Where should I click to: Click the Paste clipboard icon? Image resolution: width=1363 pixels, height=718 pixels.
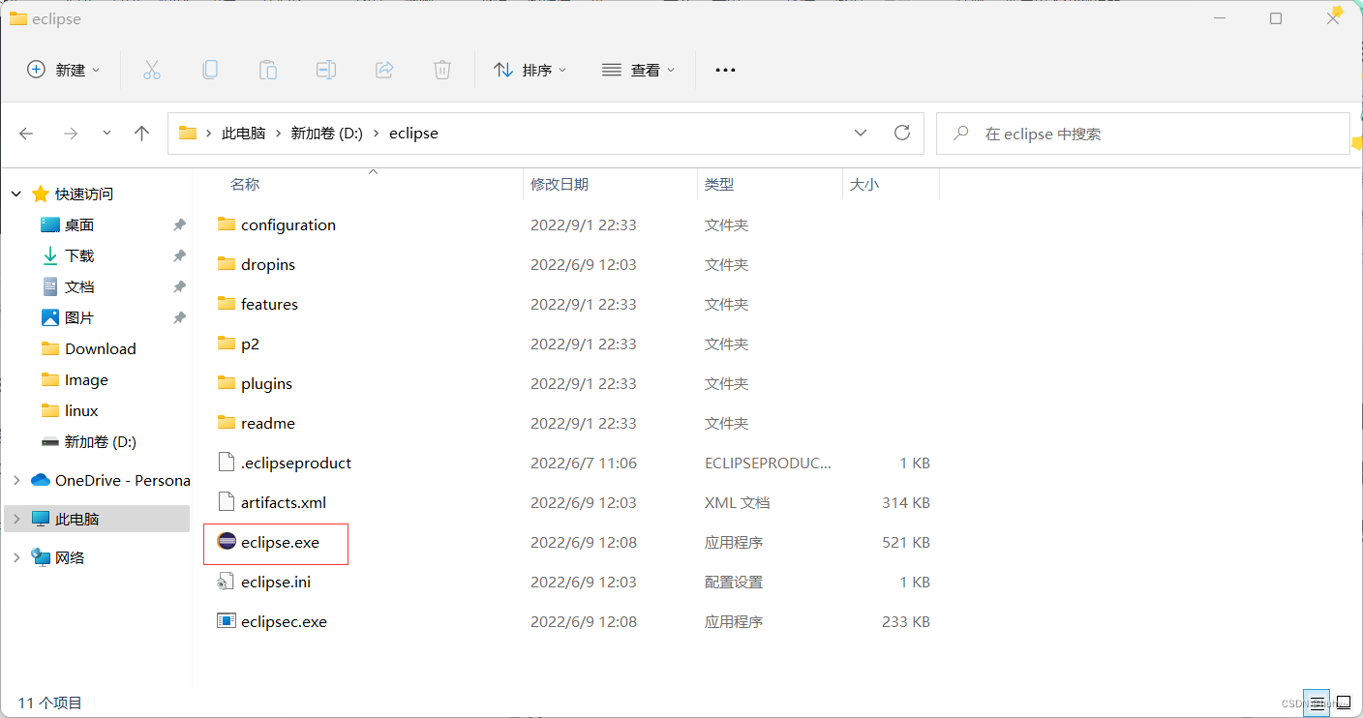pos(267,70)
